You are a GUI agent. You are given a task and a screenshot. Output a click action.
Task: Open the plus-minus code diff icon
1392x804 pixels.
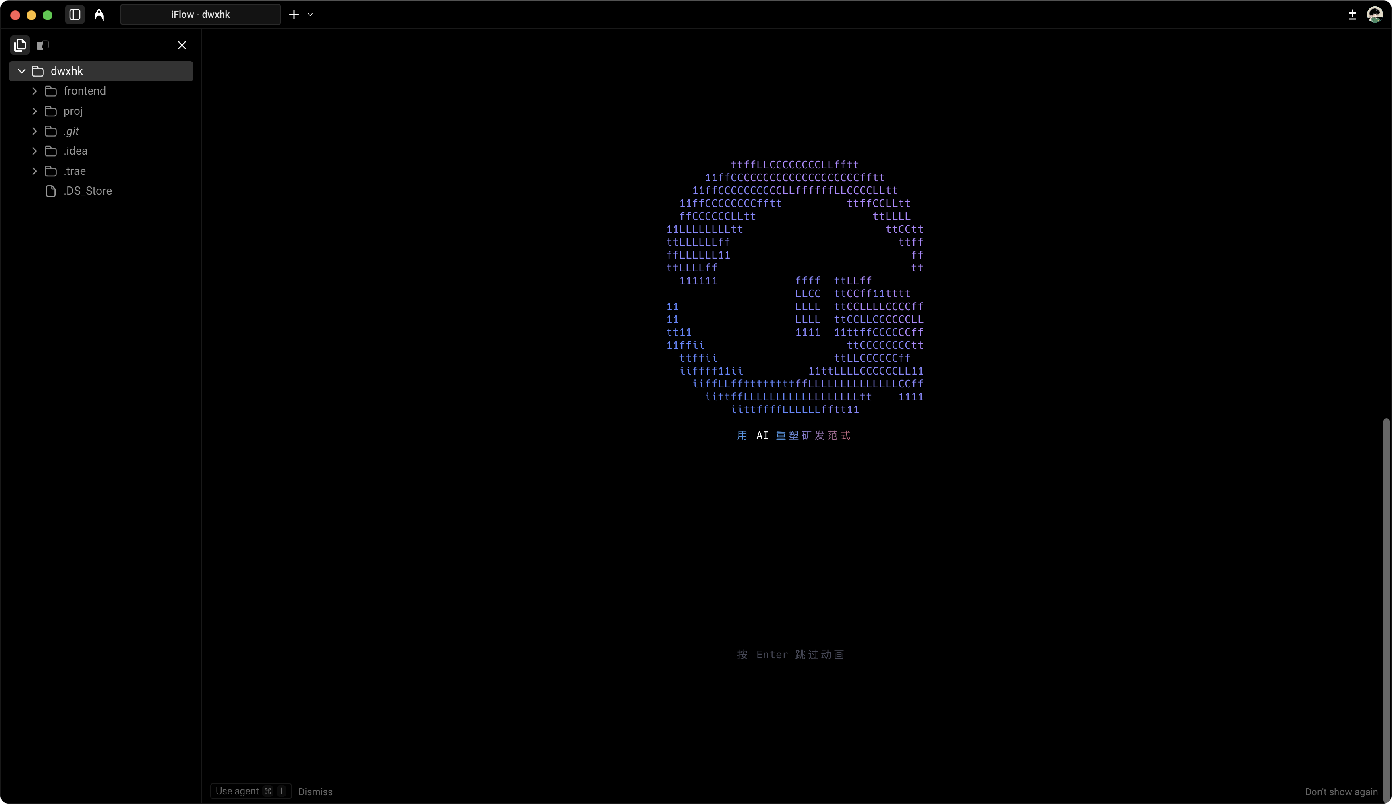[x=1352, y=15]
